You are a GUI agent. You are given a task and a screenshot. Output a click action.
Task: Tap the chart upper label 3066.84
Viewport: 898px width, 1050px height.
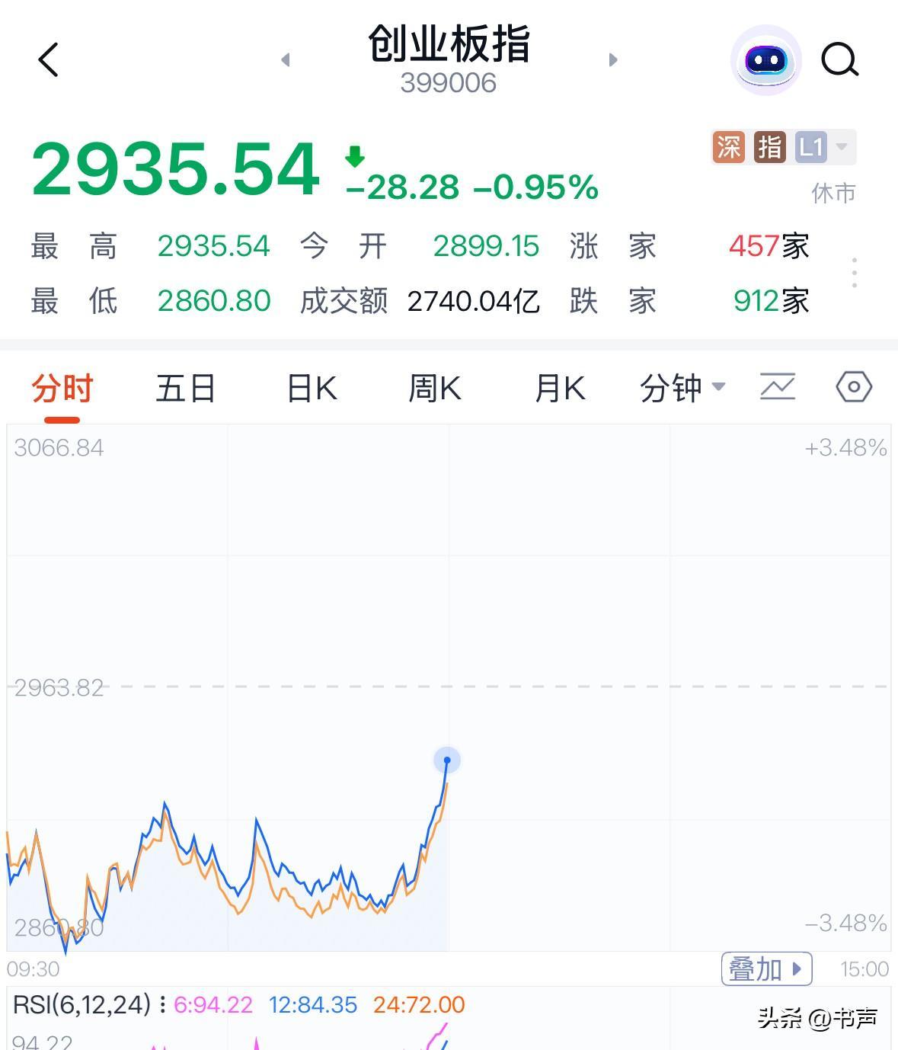59,447
